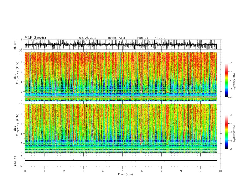Click the ch.1 PSD color scale bar
This screenshot has height=192, width=248.
coord(226,80)
